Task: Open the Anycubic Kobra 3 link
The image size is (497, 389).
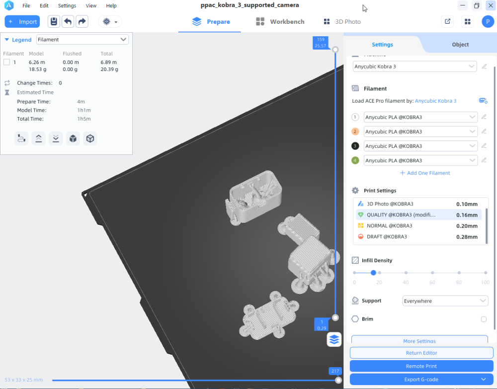Action: pos(435,101)
